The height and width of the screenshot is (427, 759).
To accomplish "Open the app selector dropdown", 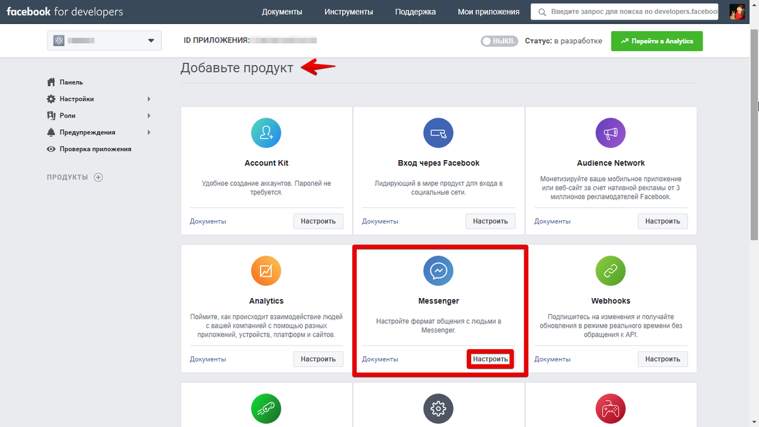I will 104,40.
